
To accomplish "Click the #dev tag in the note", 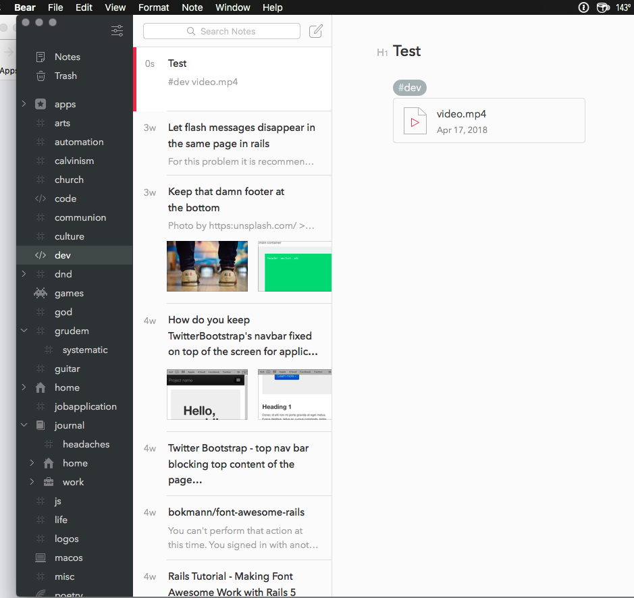I will click(x=410, y=88).
